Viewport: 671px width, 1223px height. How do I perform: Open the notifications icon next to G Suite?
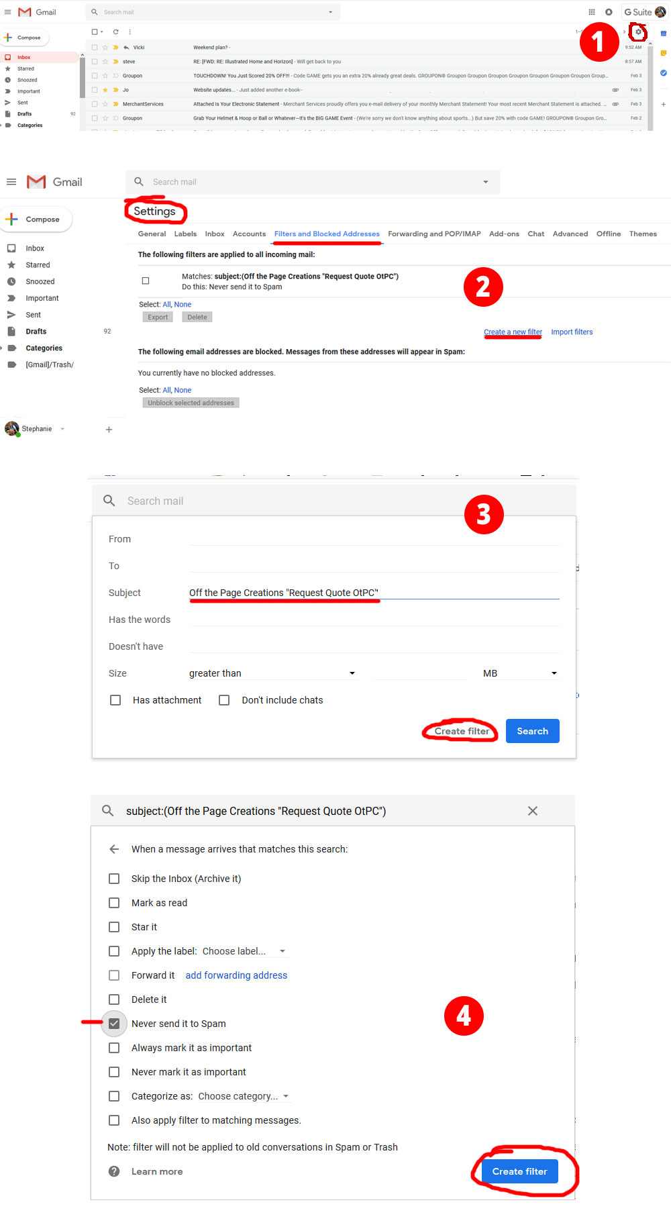609,12
